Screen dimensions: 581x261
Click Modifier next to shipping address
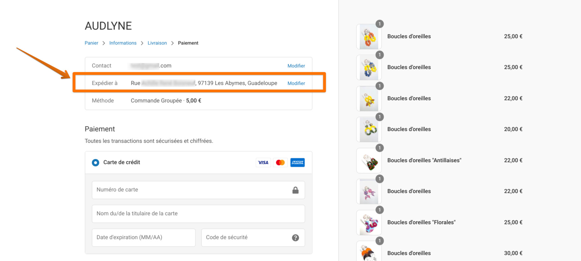(x=296, y=83)
